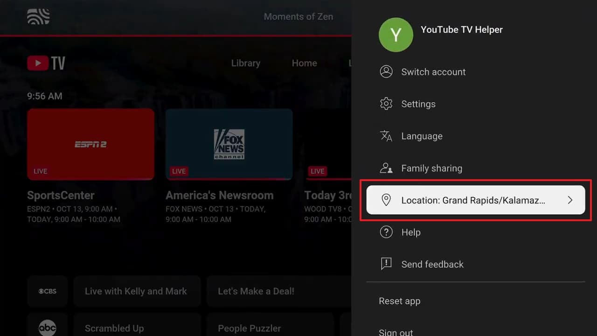Click the LIVE badge on Fox News card
This screenshot has width=597, height=336.
tap(179, 171)
